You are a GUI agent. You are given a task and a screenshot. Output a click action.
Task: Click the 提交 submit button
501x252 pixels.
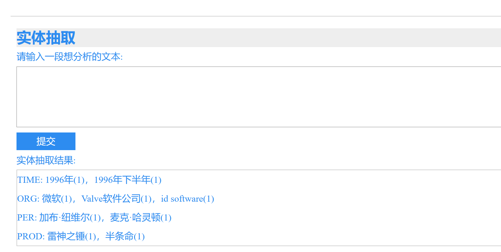click(x=46, y=141)
